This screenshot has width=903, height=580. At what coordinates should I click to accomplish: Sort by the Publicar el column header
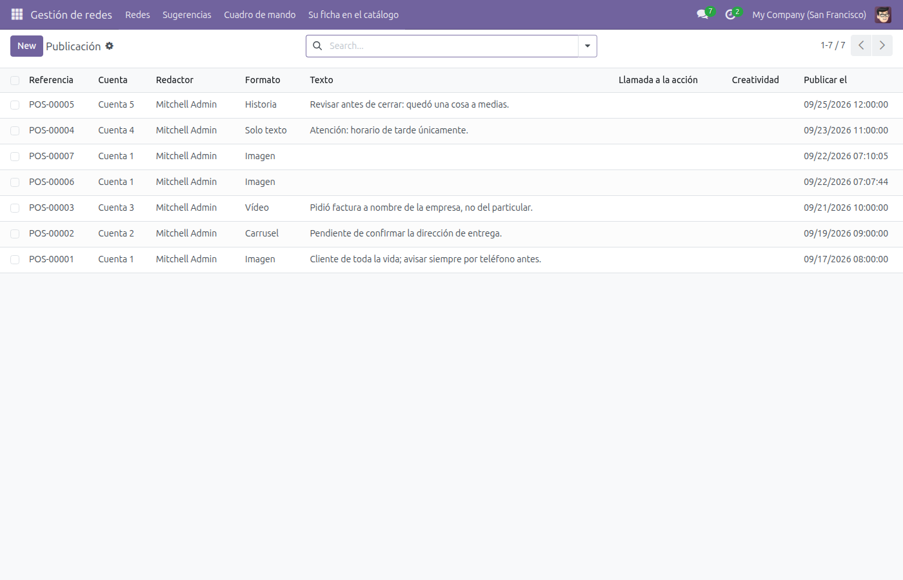coord(825,80)
